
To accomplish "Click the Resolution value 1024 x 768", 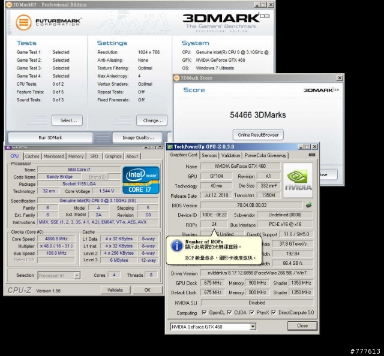I will coord(149,52).
